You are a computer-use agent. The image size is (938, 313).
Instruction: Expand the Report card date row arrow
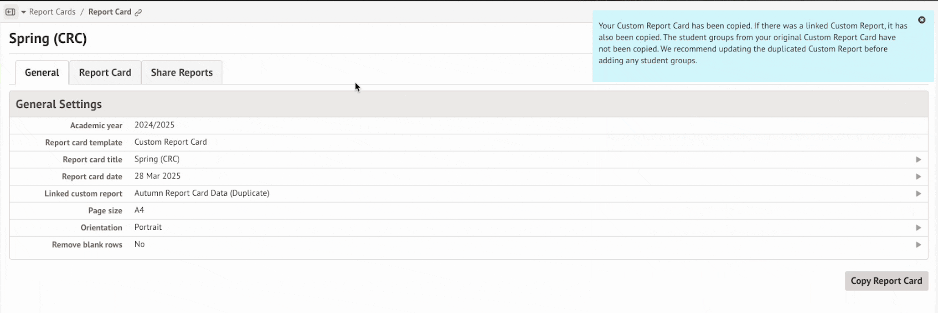(918, 177)
